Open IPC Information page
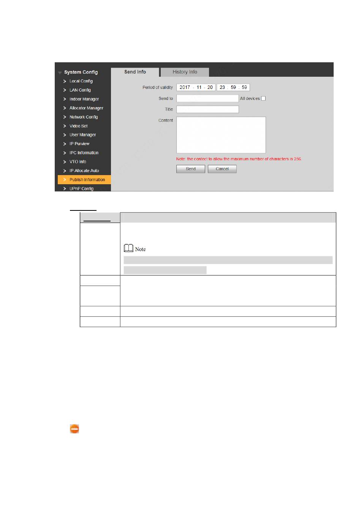 [84, 153]
